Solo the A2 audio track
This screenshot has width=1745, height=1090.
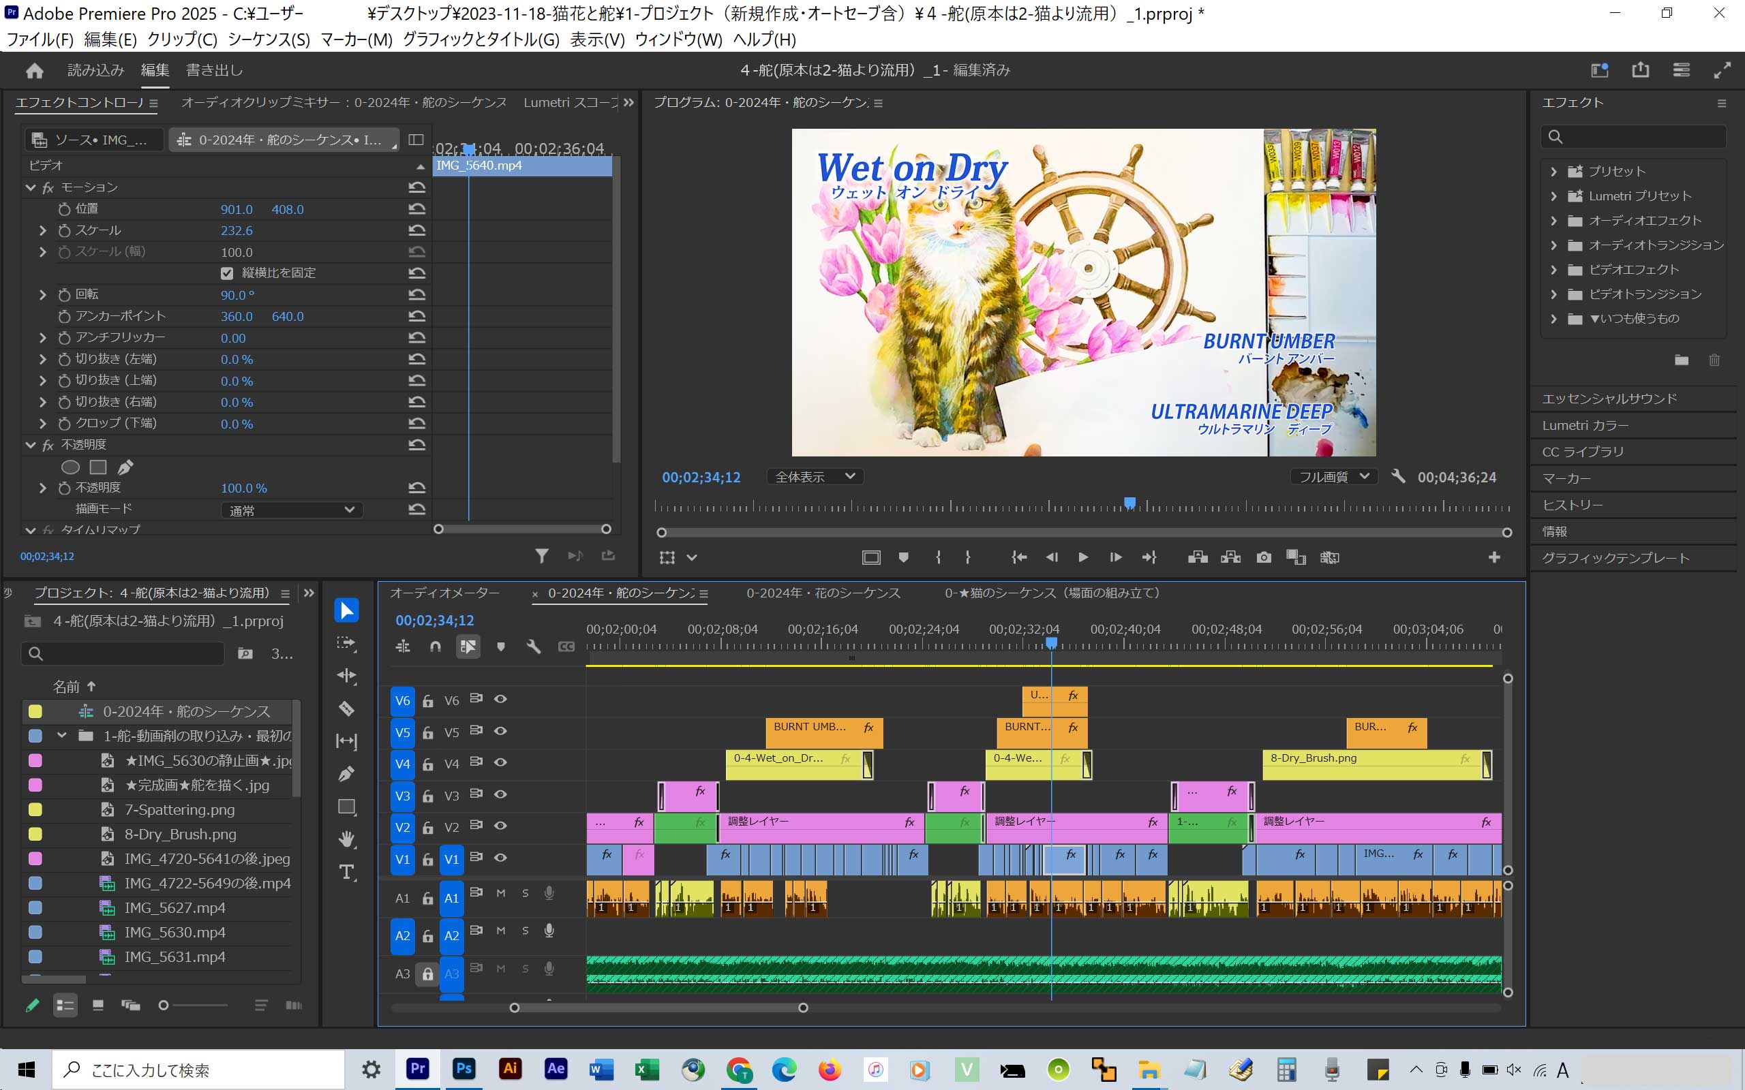point(526,931)
